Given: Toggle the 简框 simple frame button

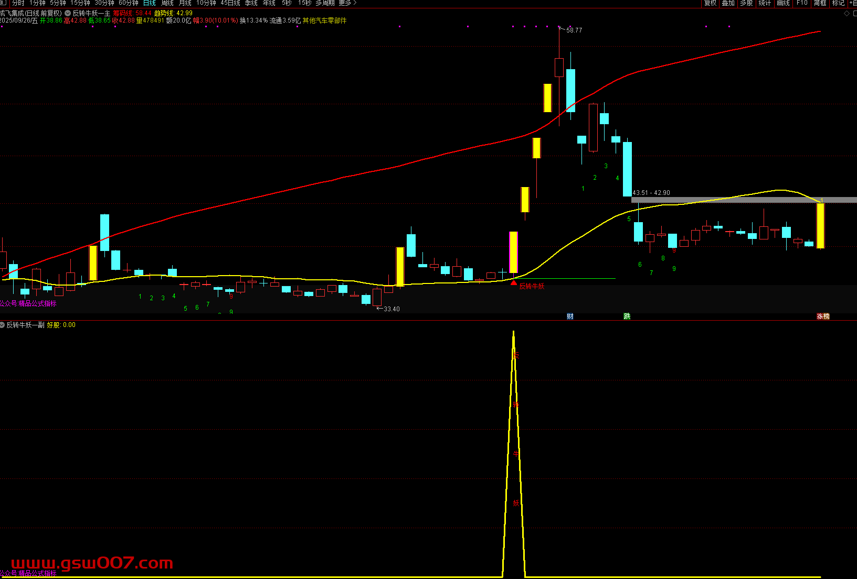Looking at the screenshot, I should [x=820, y=3].
